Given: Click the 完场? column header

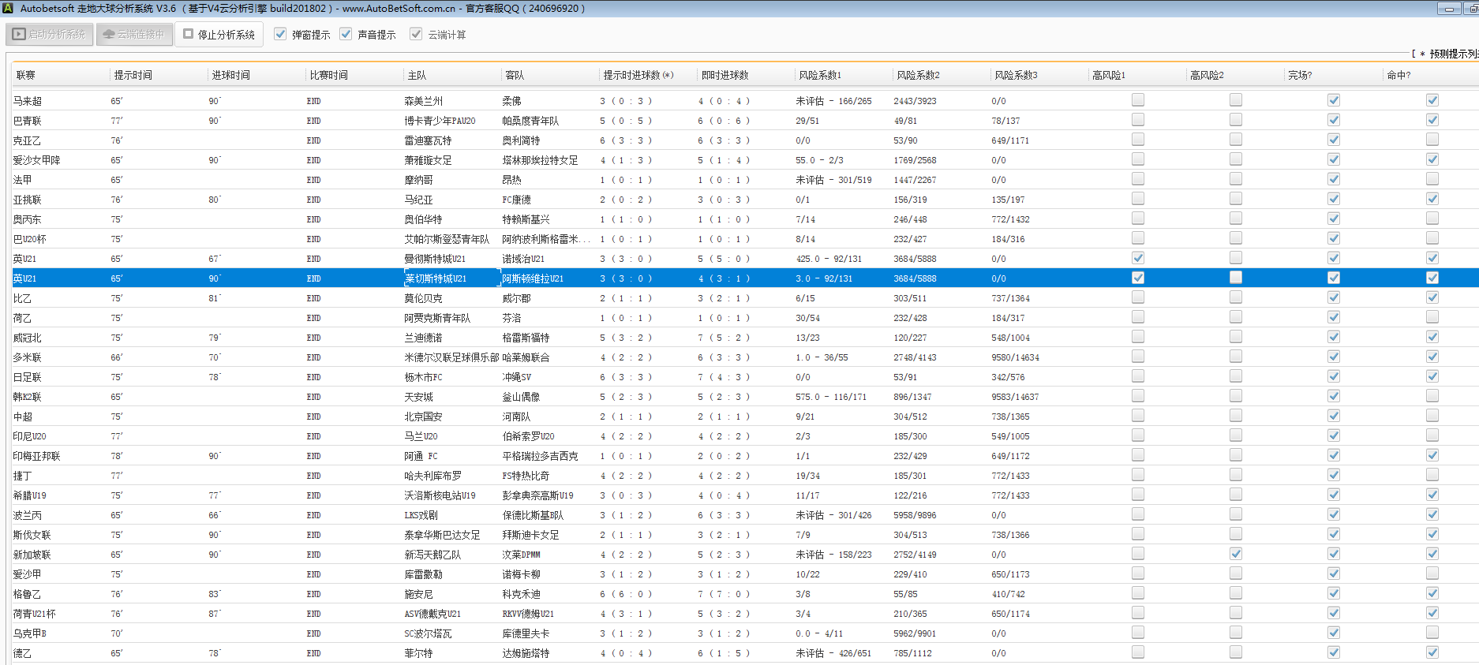Looking at the screenshot, I should coord(1300,76).
